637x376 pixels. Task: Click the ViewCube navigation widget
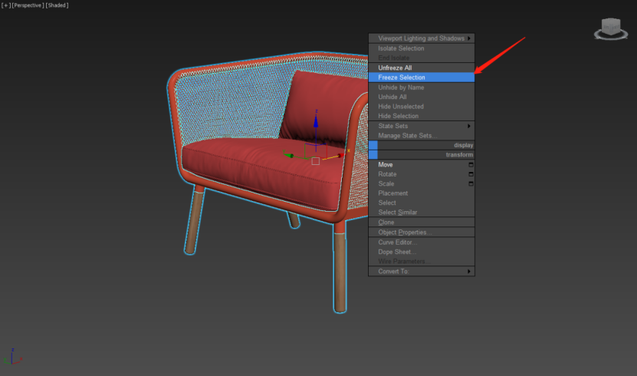click(x=611, y=28)
